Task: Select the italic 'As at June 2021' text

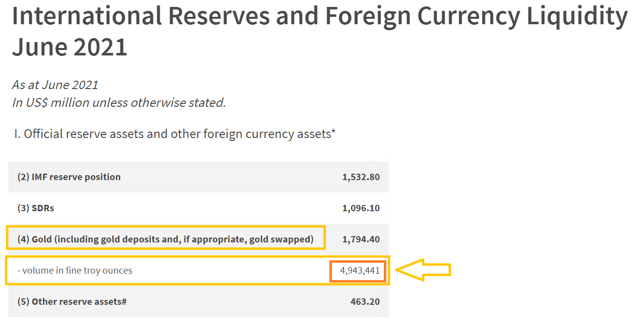Action: point(55,85)
